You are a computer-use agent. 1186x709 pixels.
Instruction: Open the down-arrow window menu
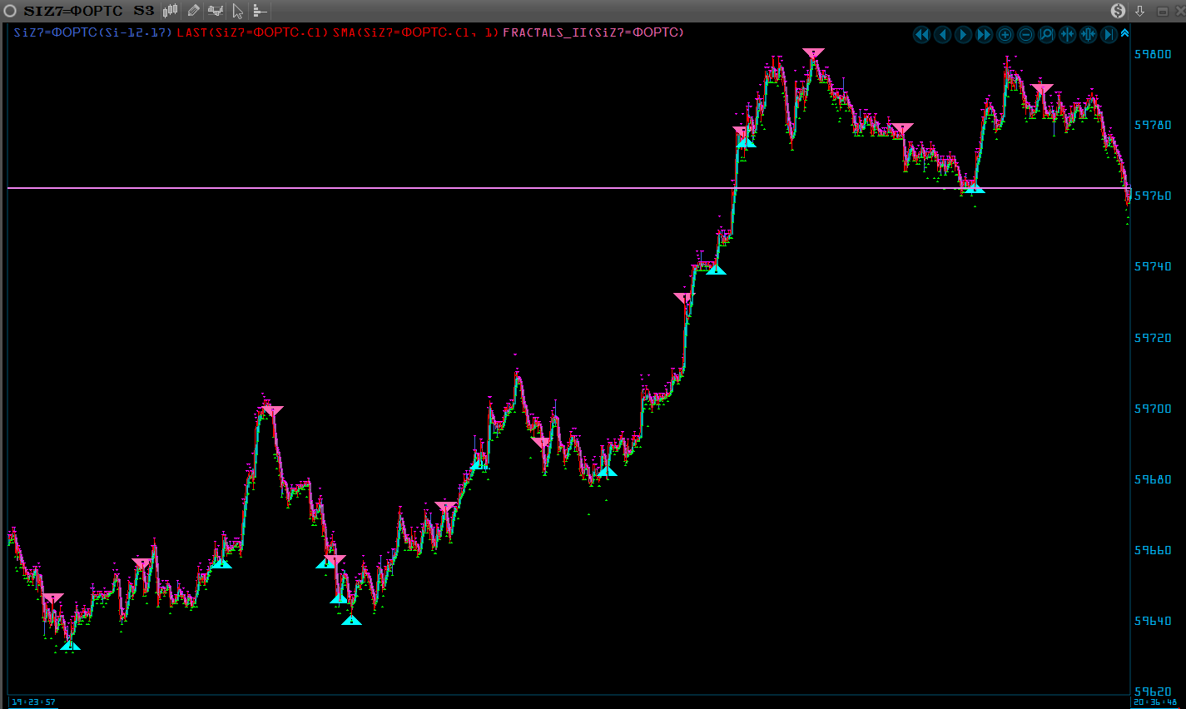click(1139, 11)
